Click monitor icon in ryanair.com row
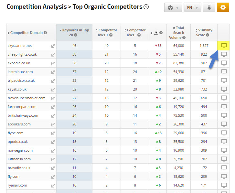The height and width of the screenshot is (193, 235). [x=224, y=185]
